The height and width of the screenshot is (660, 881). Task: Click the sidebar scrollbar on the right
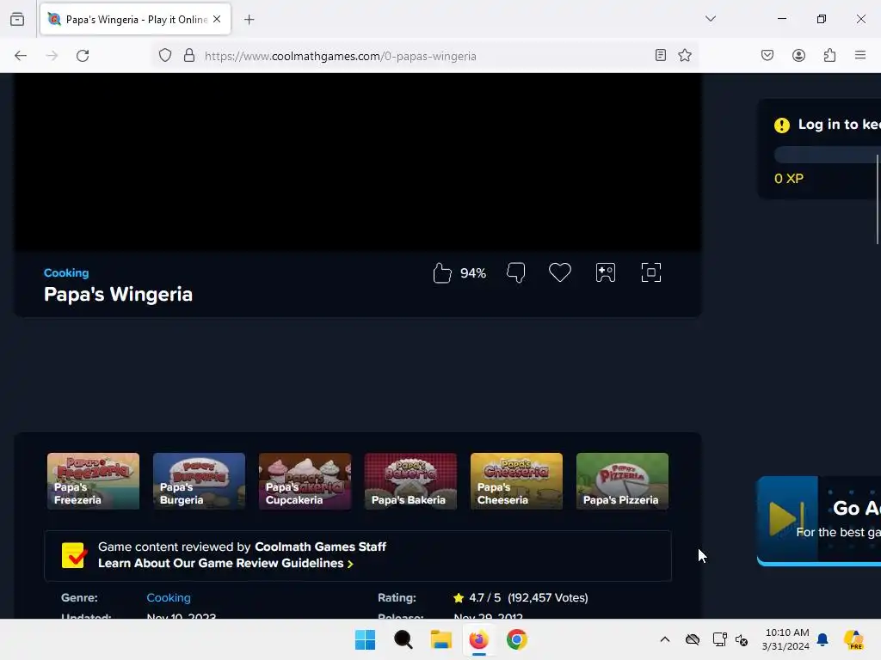click(x=878, y=199)
